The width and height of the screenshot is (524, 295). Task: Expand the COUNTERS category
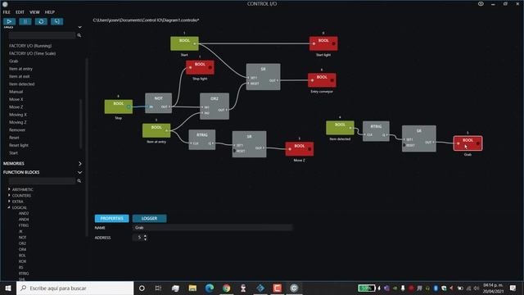pyautogui.click(x=9, y=195)
